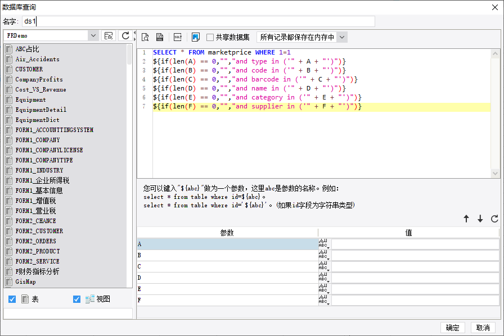Click the SQL edit icon
The width and height of the screenshot is (504, 336).
pyautogui.click(x=178, y=37)
